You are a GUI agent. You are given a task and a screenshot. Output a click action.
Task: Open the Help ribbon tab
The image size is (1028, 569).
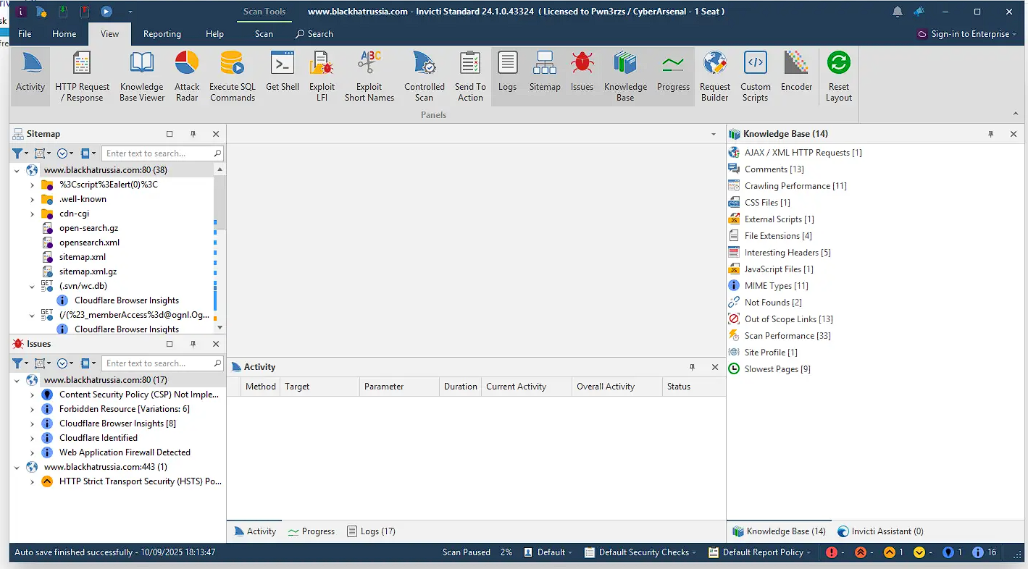point(215,34)
